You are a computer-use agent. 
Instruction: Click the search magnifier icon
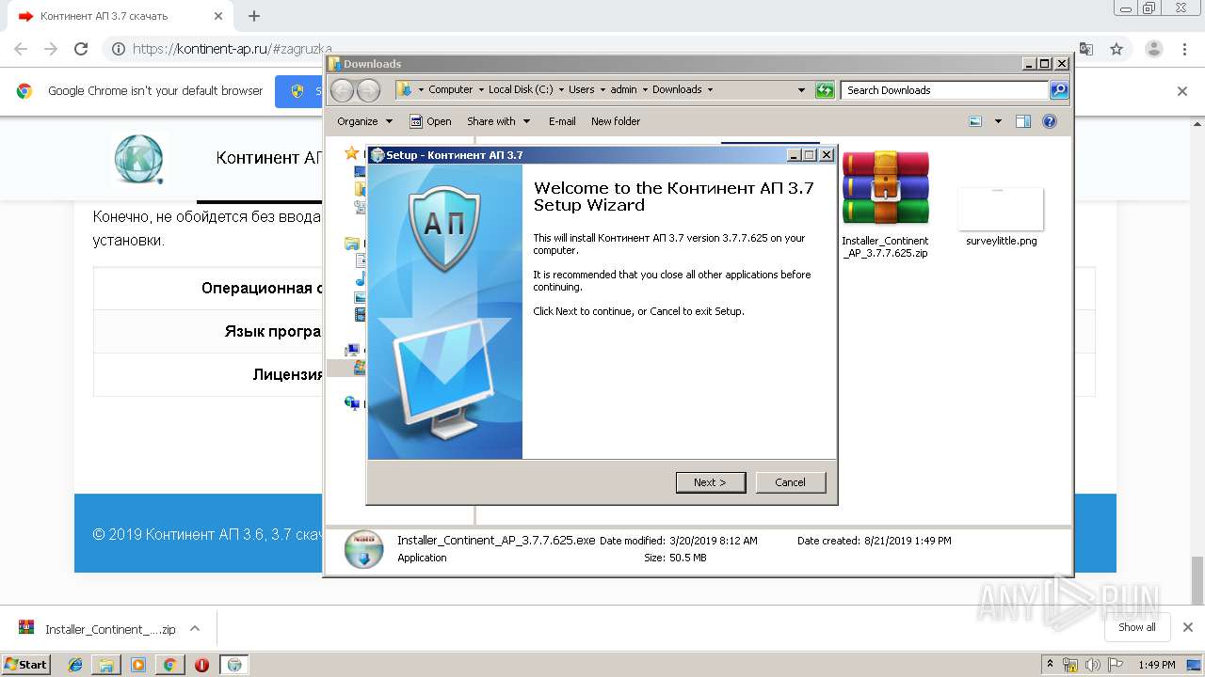(x=1059, y=90)
